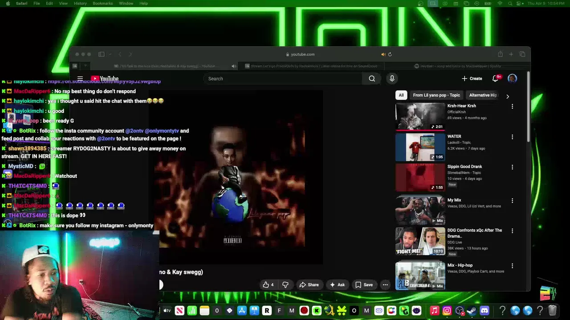Open Instagram in the Dock
This screenshot has width=570, height=320.
tap(447, 311)
